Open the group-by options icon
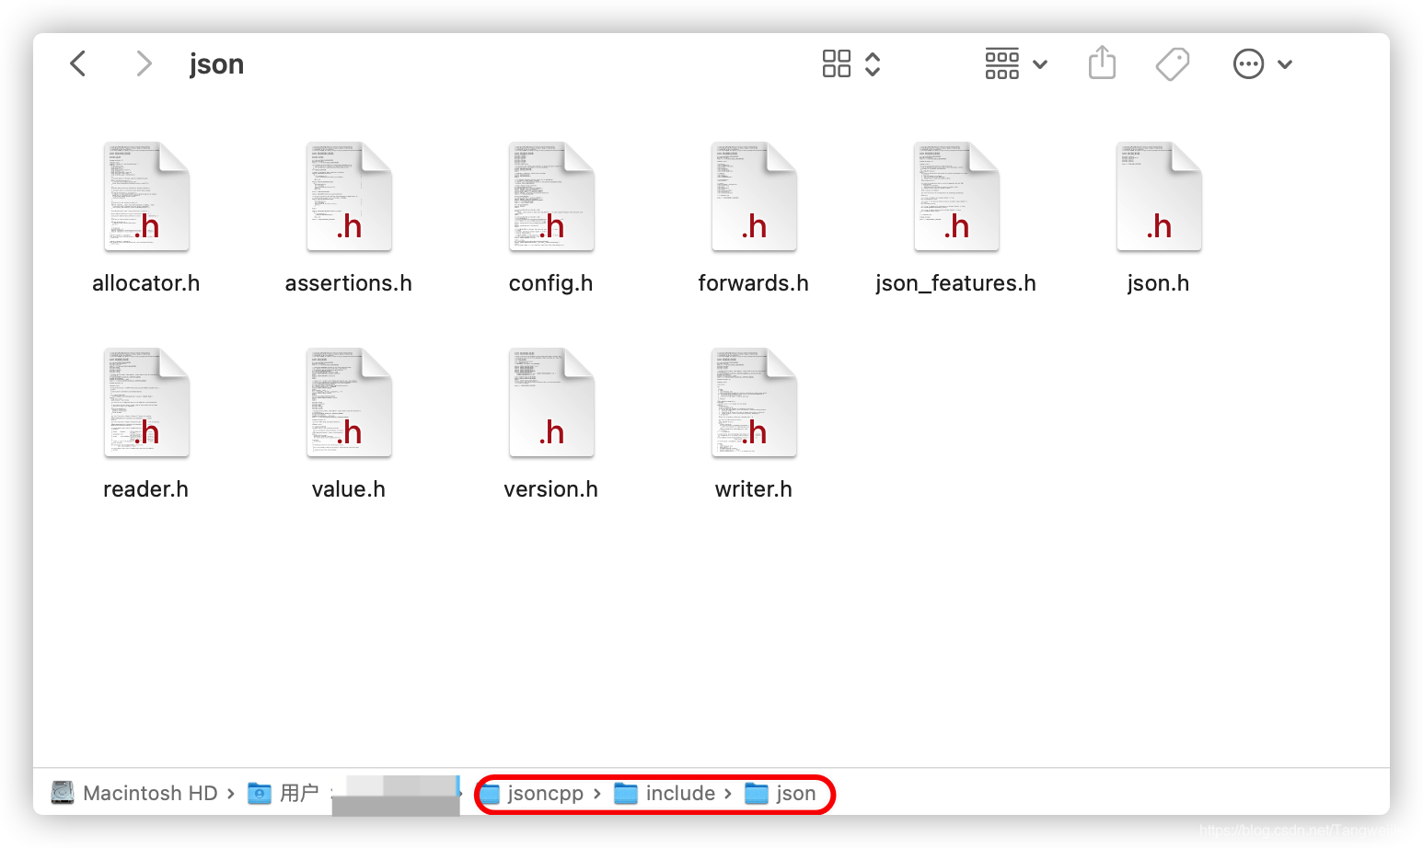The image size is (1423, 848). (1001, 63)
